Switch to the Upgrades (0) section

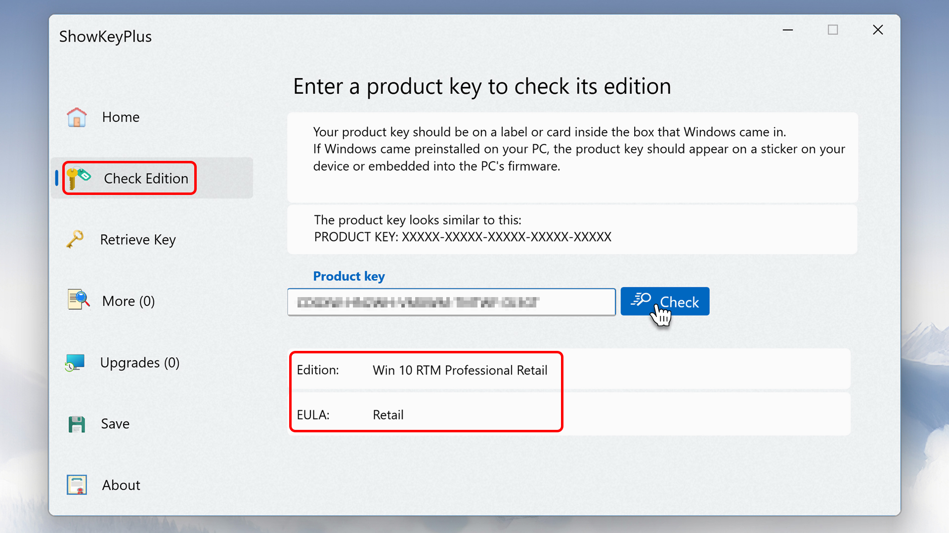(140, 363)
